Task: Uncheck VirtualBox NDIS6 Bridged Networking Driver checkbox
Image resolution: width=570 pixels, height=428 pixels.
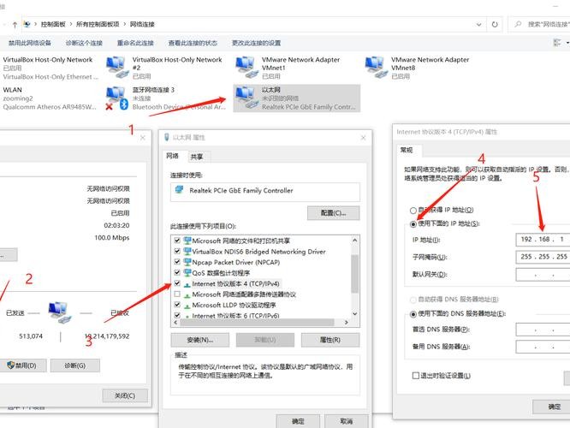Action: 177,251
